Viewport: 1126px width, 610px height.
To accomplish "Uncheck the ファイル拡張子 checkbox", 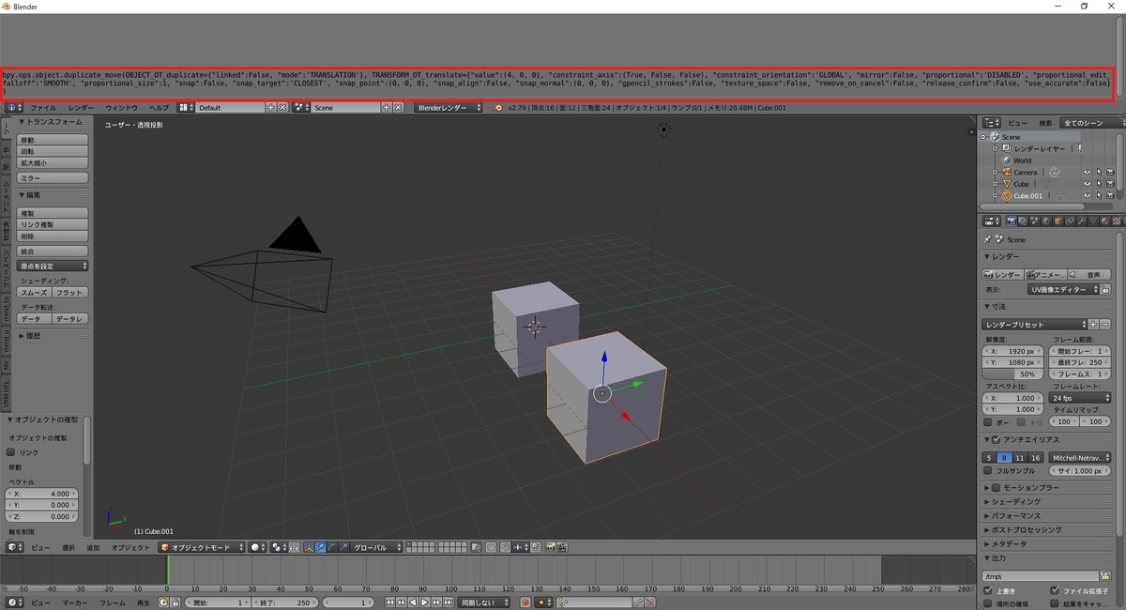I will click(1055, 590).
